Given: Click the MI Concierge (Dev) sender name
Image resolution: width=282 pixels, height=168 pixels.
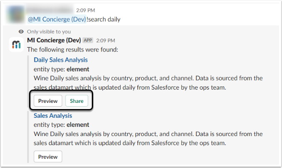Looking at the screenshot, I should click(x=54, y=40).
